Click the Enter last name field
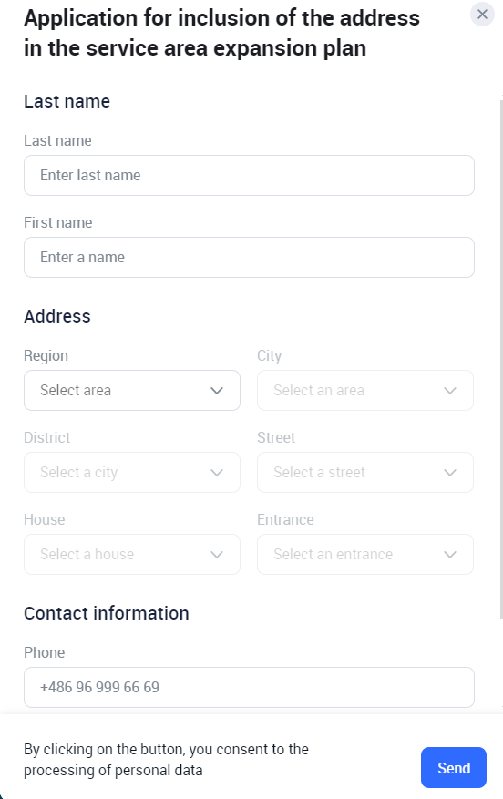 coord(249,175)
